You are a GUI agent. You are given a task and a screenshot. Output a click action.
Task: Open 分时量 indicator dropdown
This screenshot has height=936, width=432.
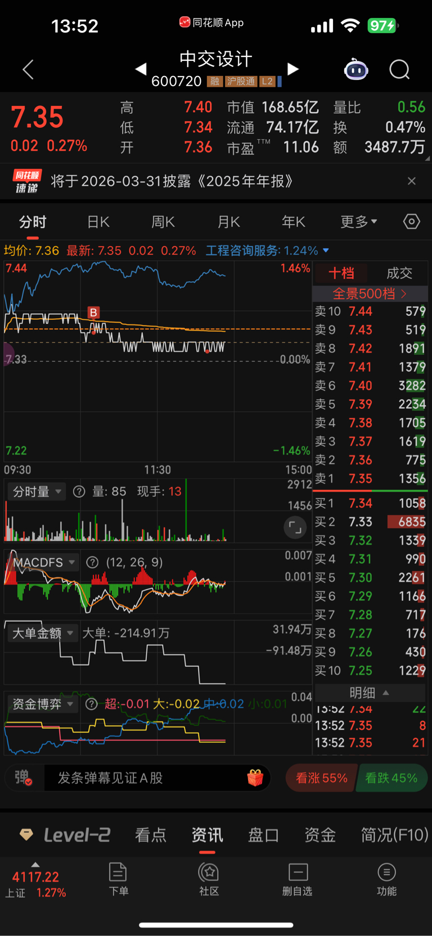click(37, 492)
